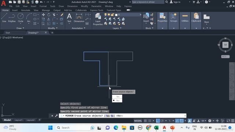
Task: Activate the Fillet tool
Action: 54,19
